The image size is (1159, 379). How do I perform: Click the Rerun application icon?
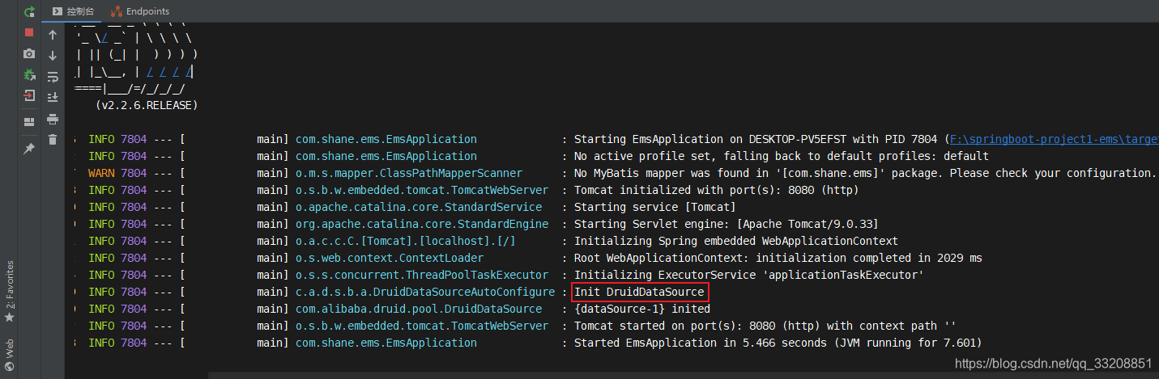[29, 12]
